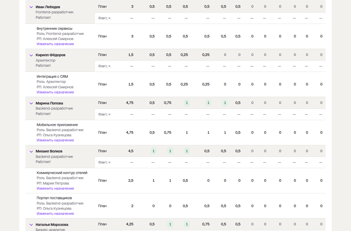Select project title Коммерческий контур отелей
Screen dimensions: 351x231
click(x=62, y=173)
